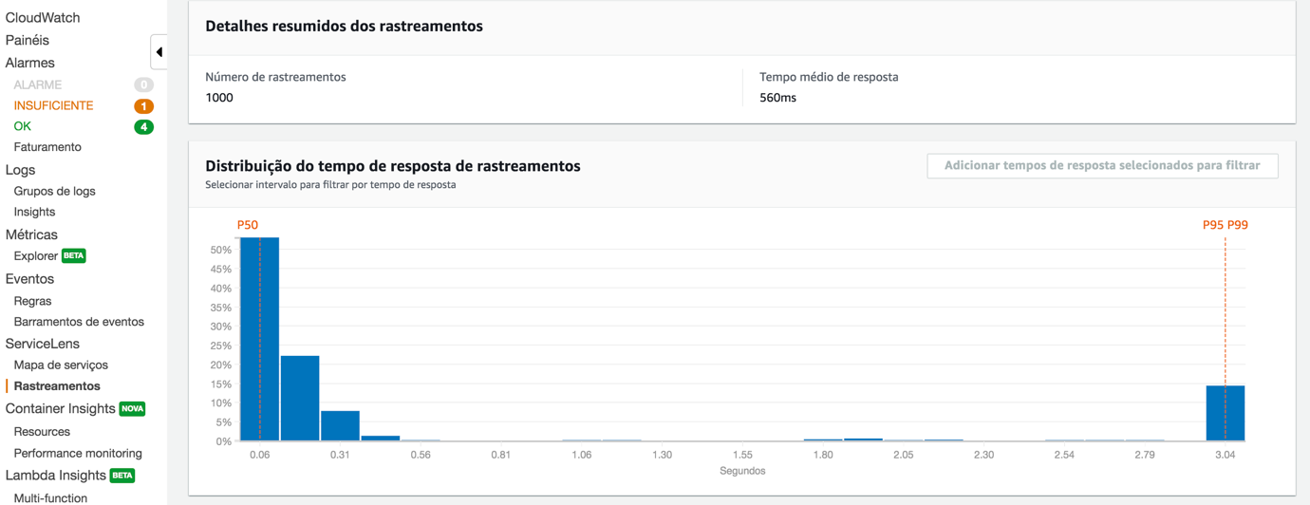Open Lambda Insights
The width and height of the screenshot is (1310, 505).
click(56, 475)
